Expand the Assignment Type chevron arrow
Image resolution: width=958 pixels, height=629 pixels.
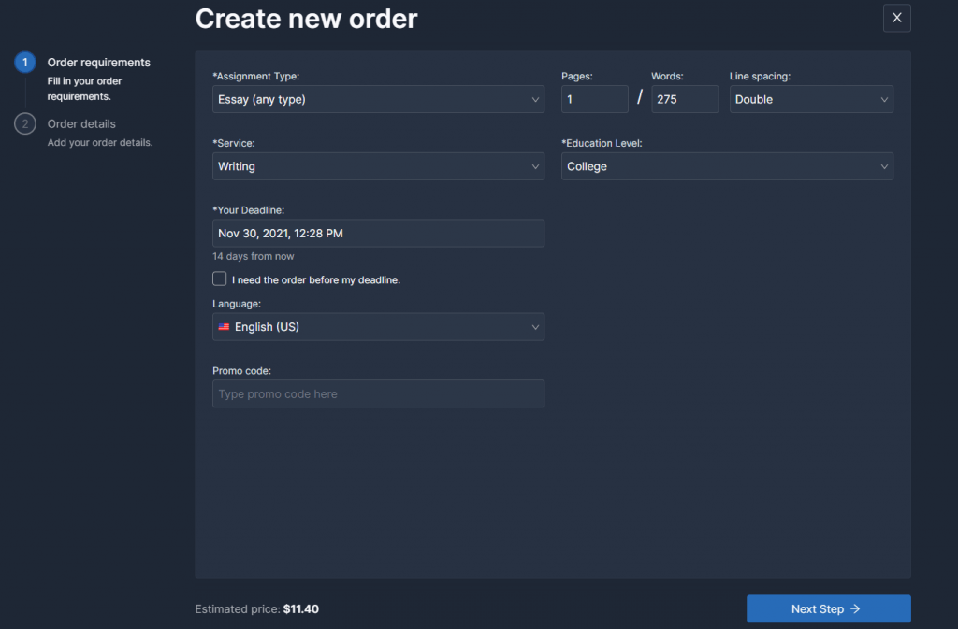tap(536, 99)
